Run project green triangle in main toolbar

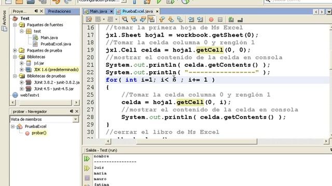(x=159, y=2)
